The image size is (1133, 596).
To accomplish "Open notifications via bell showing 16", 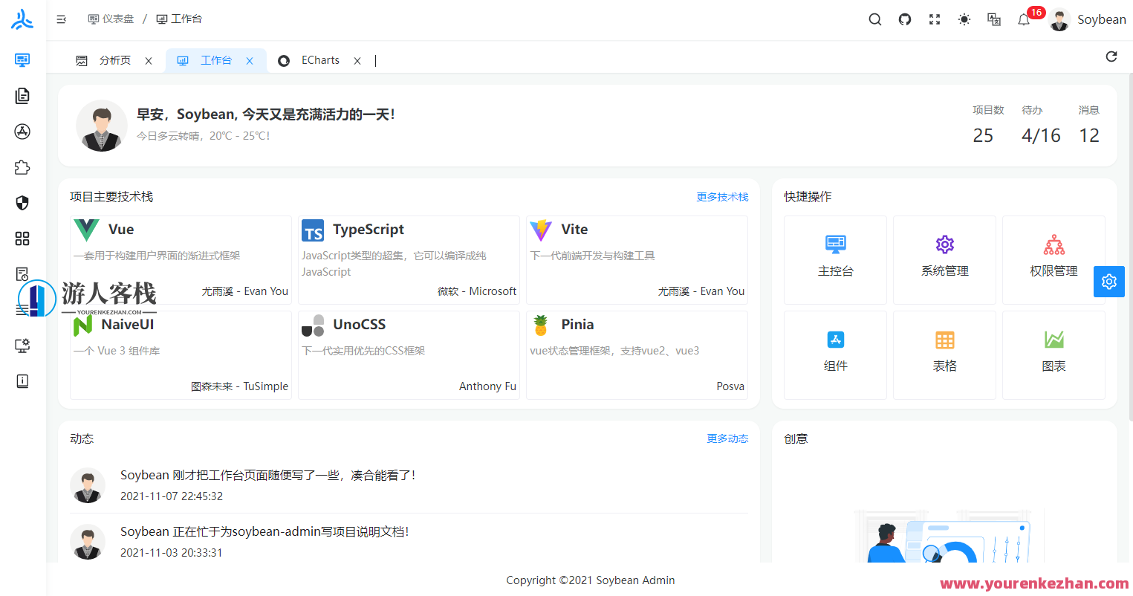I will pos(1023,20).
